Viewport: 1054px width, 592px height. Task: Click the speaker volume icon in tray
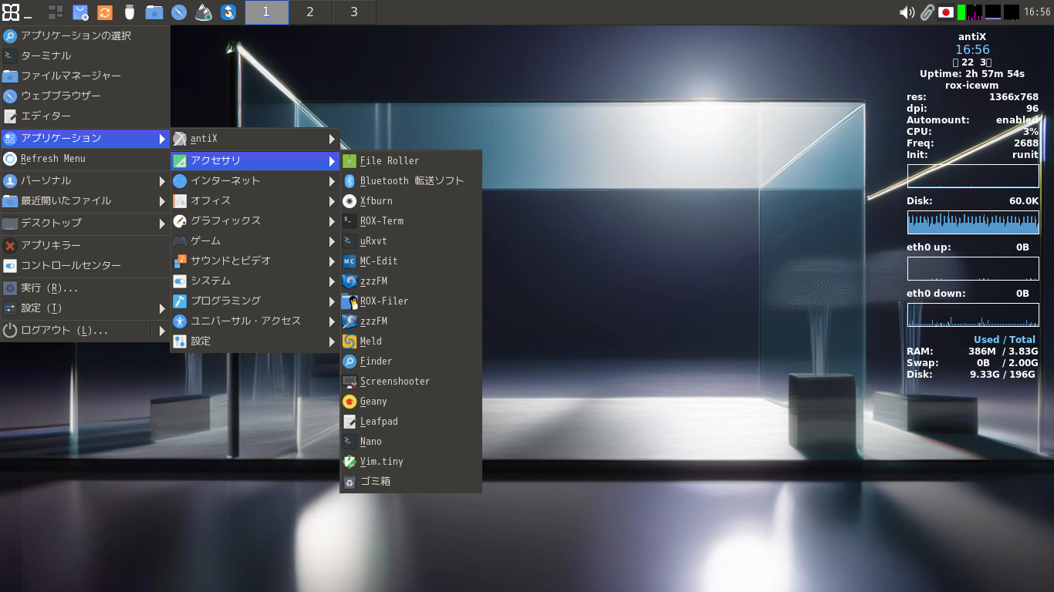pos(907,12)
